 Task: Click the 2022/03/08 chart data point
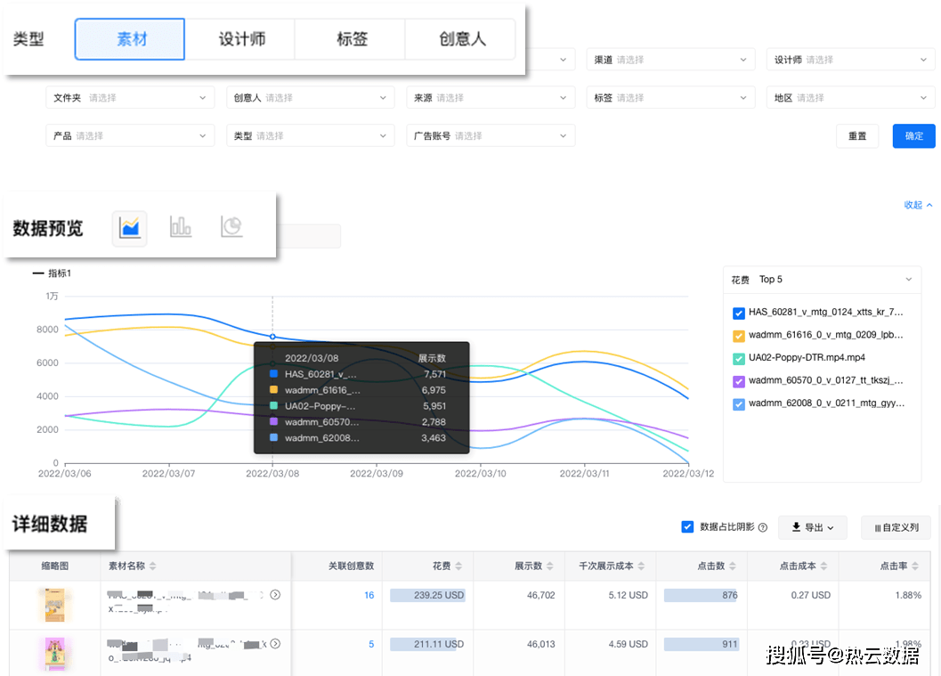[x=272, y=337]
